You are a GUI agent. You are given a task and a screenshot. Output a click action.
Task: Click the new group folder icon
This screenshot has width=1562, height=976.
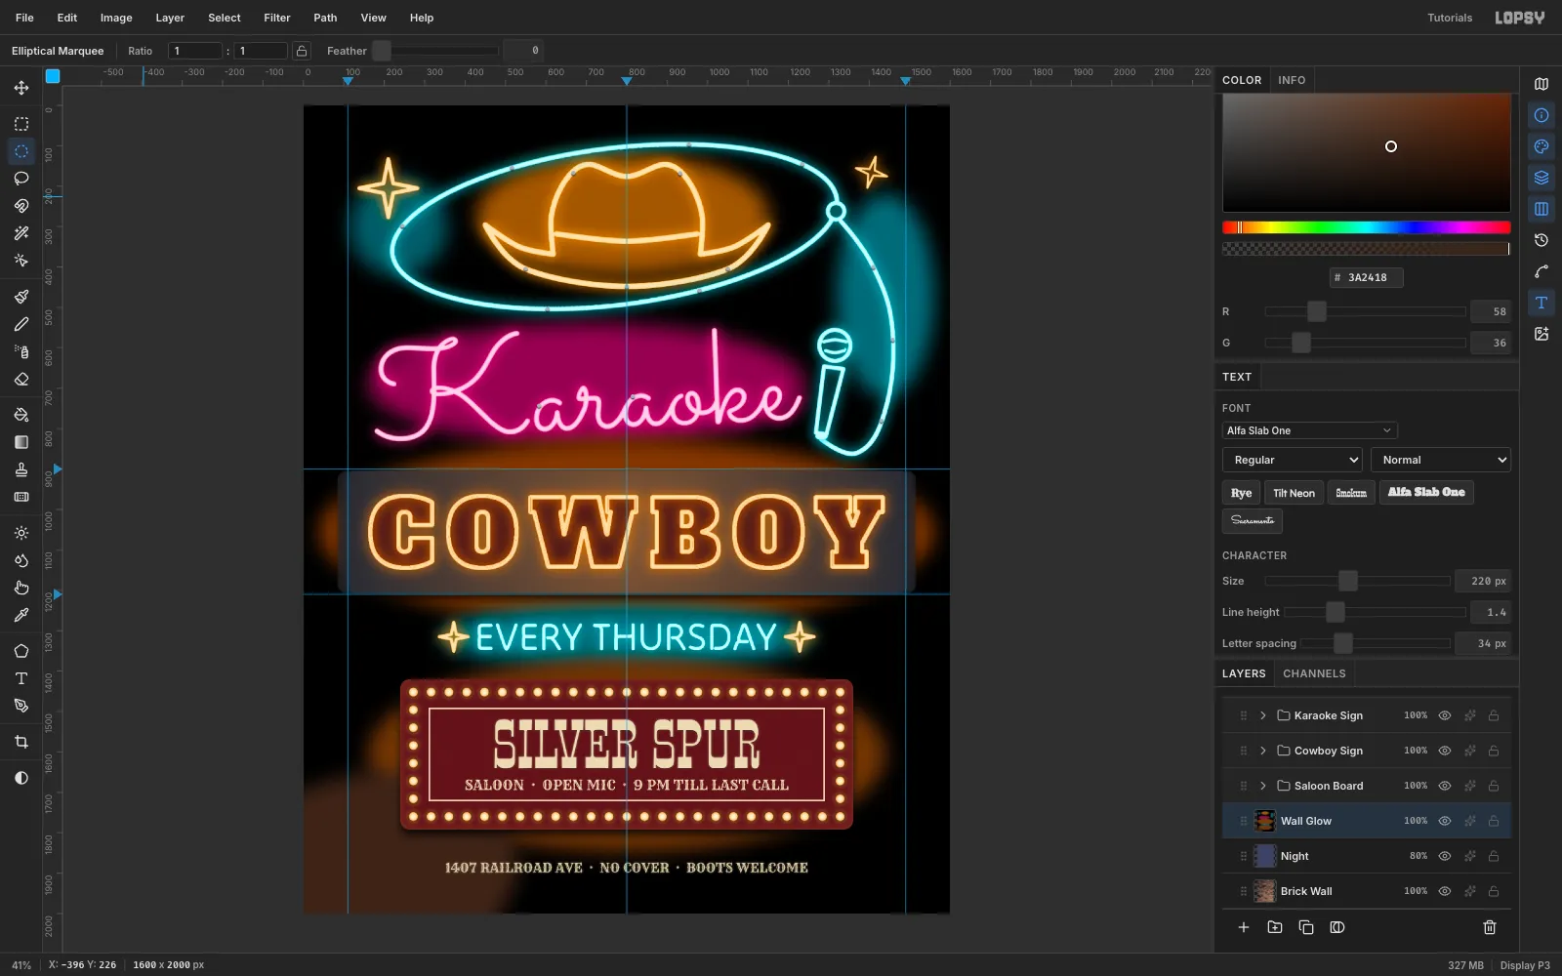(x=1275, y=927)
